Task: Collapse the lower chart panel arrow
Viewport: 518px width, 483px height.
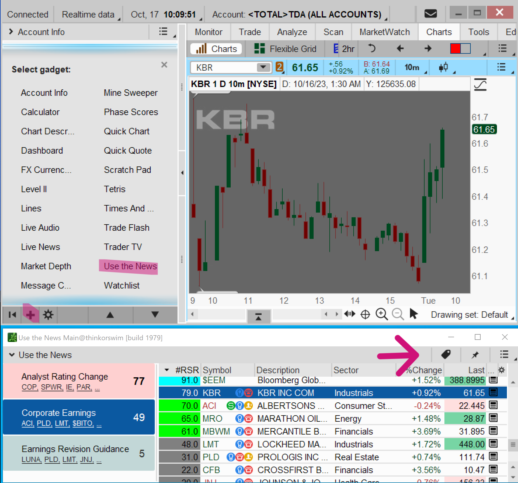Action: (258, 317)
